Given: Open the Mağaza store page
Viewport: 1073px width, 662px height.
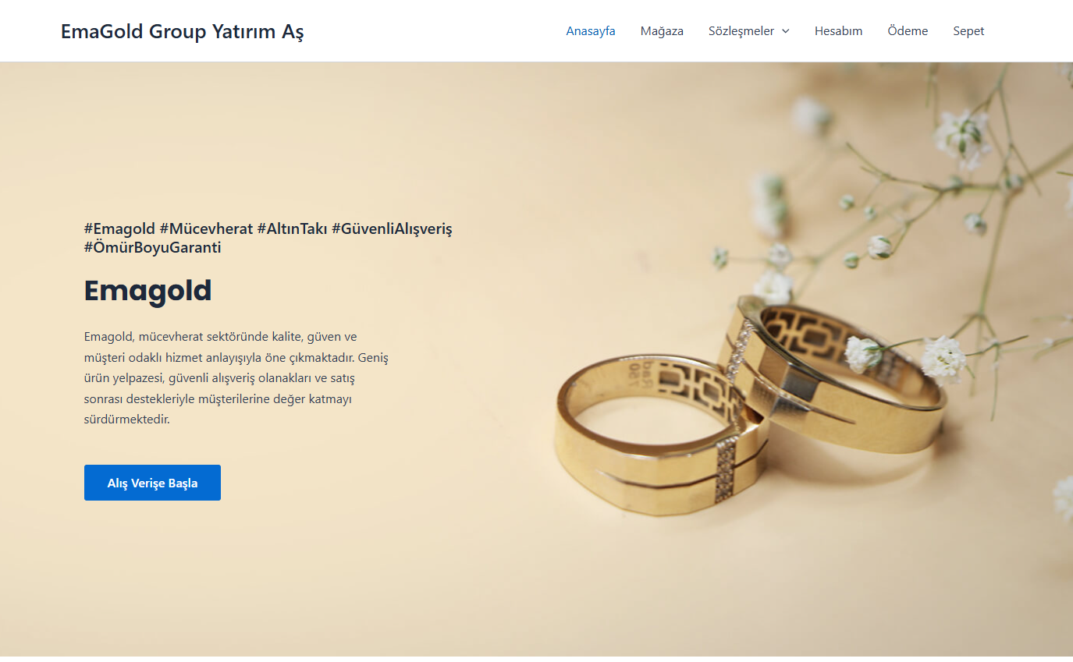Looking at the screenshot, I should (x=662, y=31).
